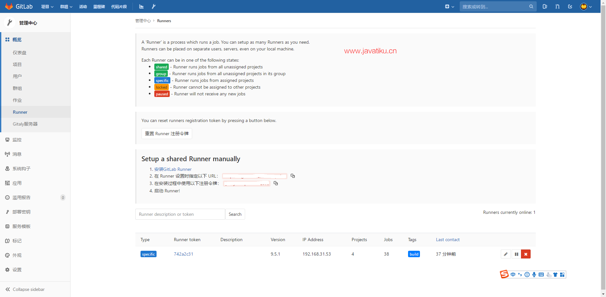The width and height of the screenshot is (606, 297).
Task: Click the 消息 broadcast icon in the sidebar
Action: 7,154
